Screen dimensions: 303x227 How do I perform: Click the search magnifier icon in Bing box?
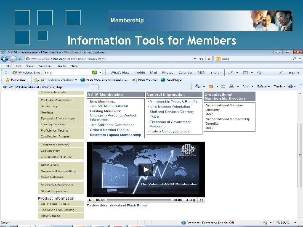(x=294, y=59)
